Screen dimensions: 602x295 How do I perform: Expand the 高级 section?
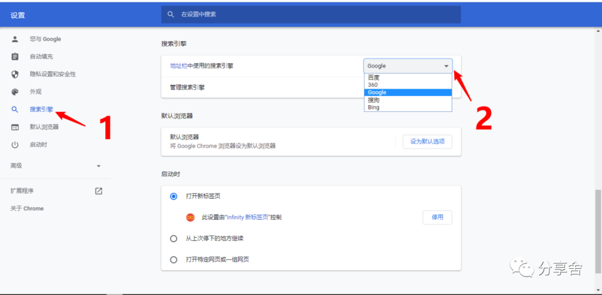[x=55, y=166]
